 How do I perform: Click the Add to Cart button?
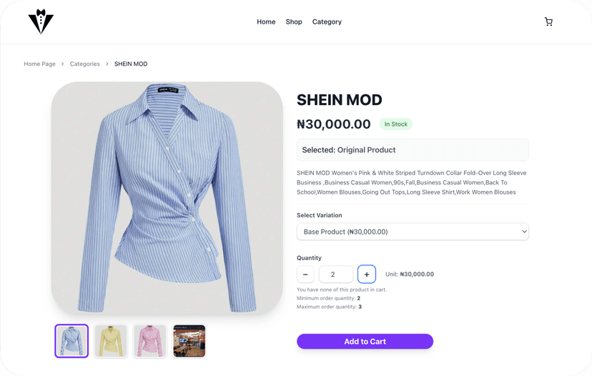click(365, 342)
